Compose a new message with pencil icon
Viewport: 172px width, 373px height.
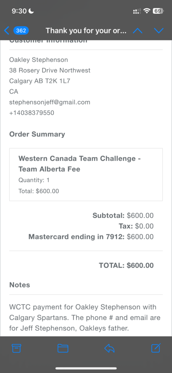tap(156, 348)
